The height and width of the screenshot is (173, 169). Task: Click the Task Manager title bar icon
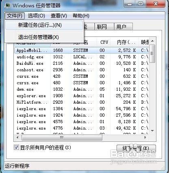point(7,6)
